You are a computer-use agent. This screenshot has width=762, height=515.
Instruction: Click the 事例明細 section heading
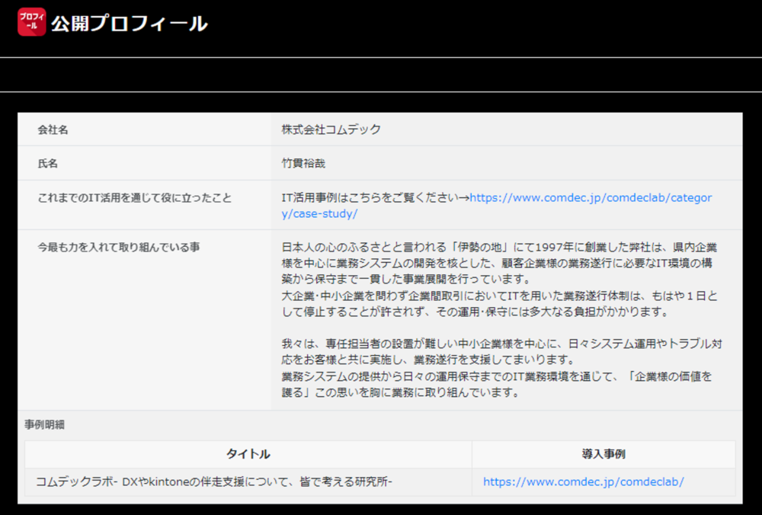45,424
